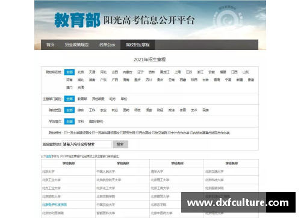
Task: Filter by location 江苏
Action: coord(189,72)
